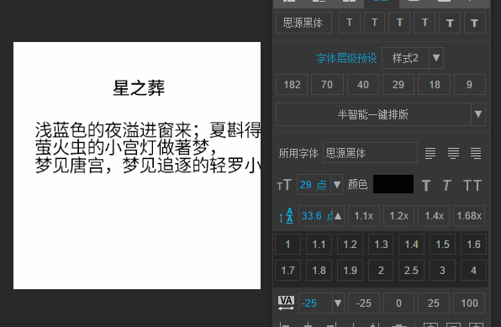Set font size preset to 9
Screen dimensions: 501x327
click(x=470, y=85)
